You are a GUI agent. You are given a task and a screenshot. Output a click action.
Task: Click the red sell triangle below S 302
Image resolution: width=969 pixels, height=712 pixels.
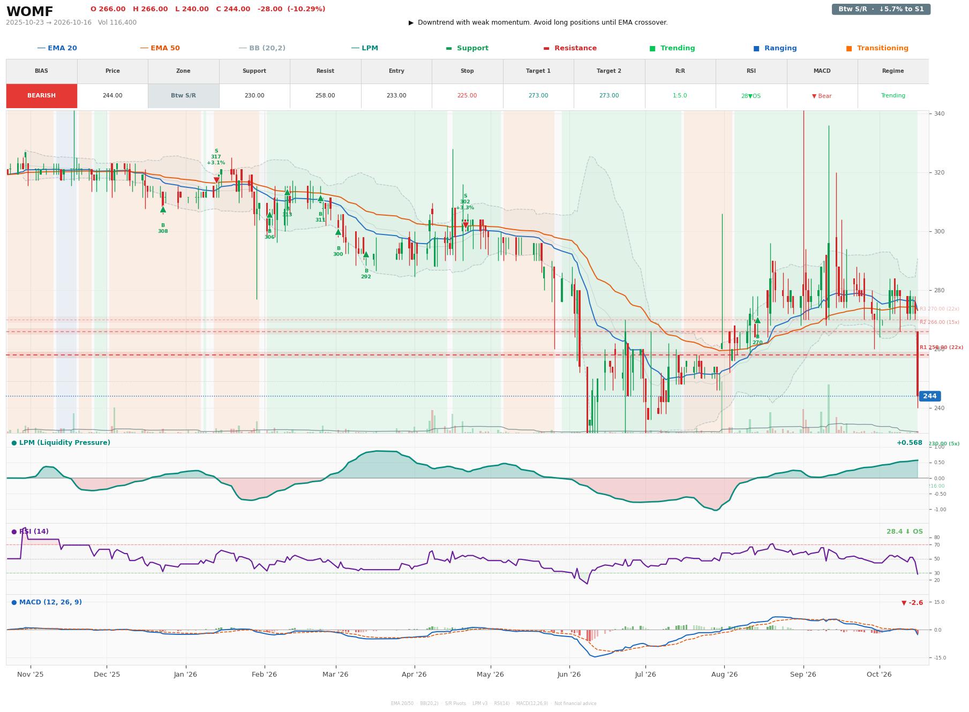click(x=465, y=225)
